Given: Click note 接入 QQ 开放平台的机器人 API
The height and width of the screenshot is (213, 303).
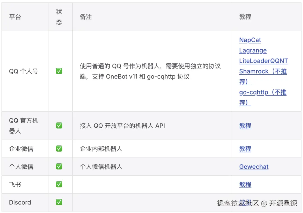Looking at the screenshot, I should tap(122, 126).
